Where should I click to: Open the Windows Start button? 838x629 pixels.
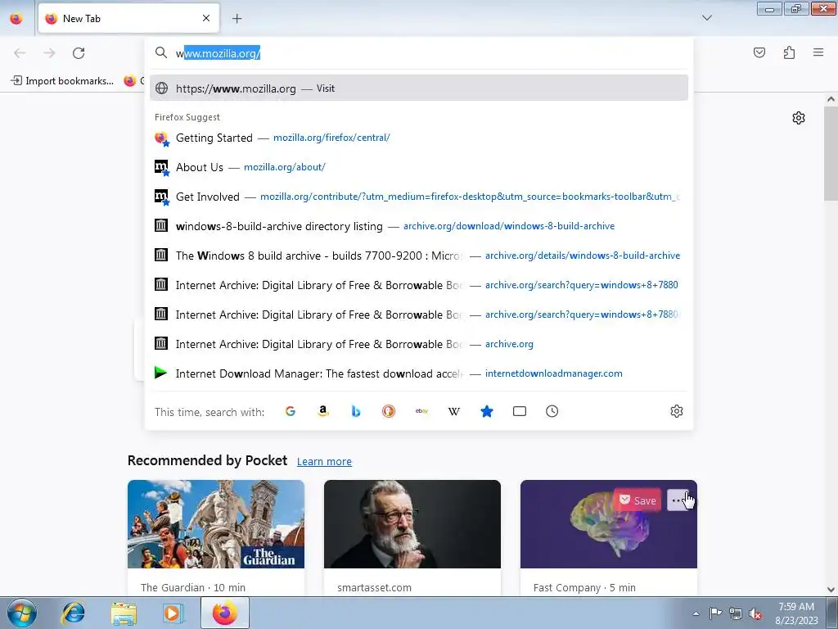coord(21,613)
